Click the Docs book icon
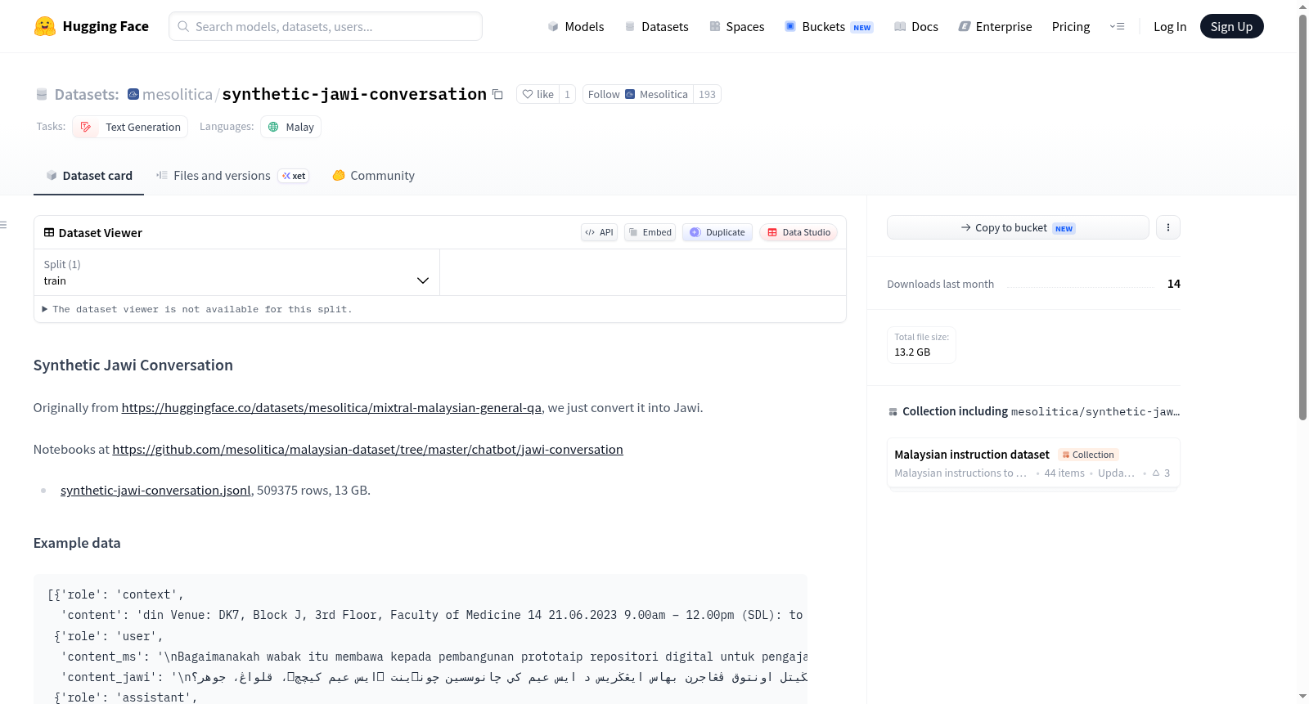 coord(900,26)
